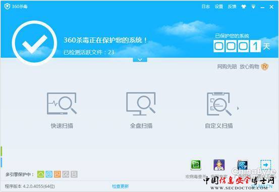Click the 快速扫描 label
Viewport: 279px width, 192px height.
click(62, 125)
